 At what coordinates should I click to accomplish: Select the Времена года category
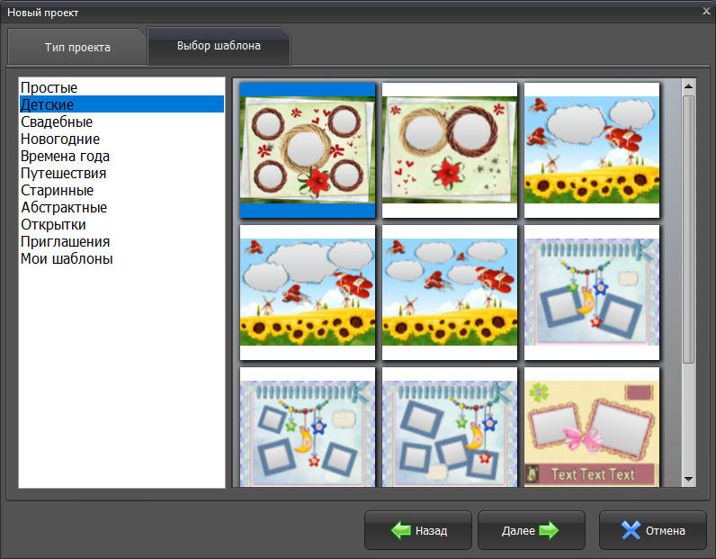click(122, 156)
